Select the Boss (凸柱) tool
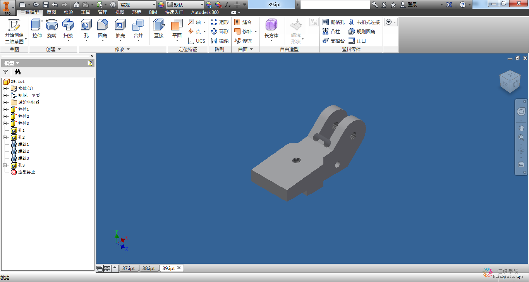The image size is (529, 282). click(x=331, y=31)
